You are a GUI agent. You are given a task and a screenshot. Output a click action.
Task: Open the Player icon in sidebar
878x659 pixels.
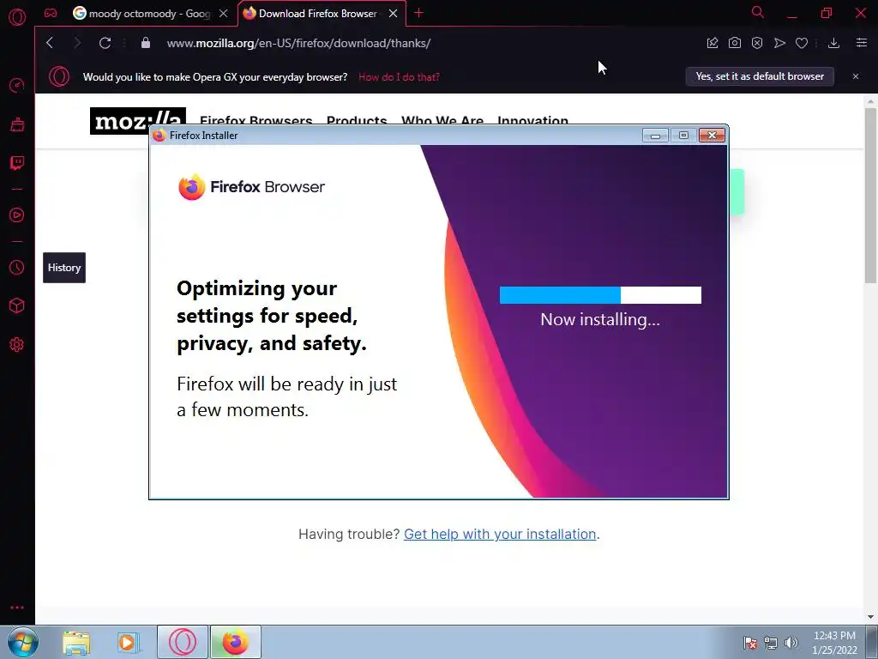click(17, 215)
